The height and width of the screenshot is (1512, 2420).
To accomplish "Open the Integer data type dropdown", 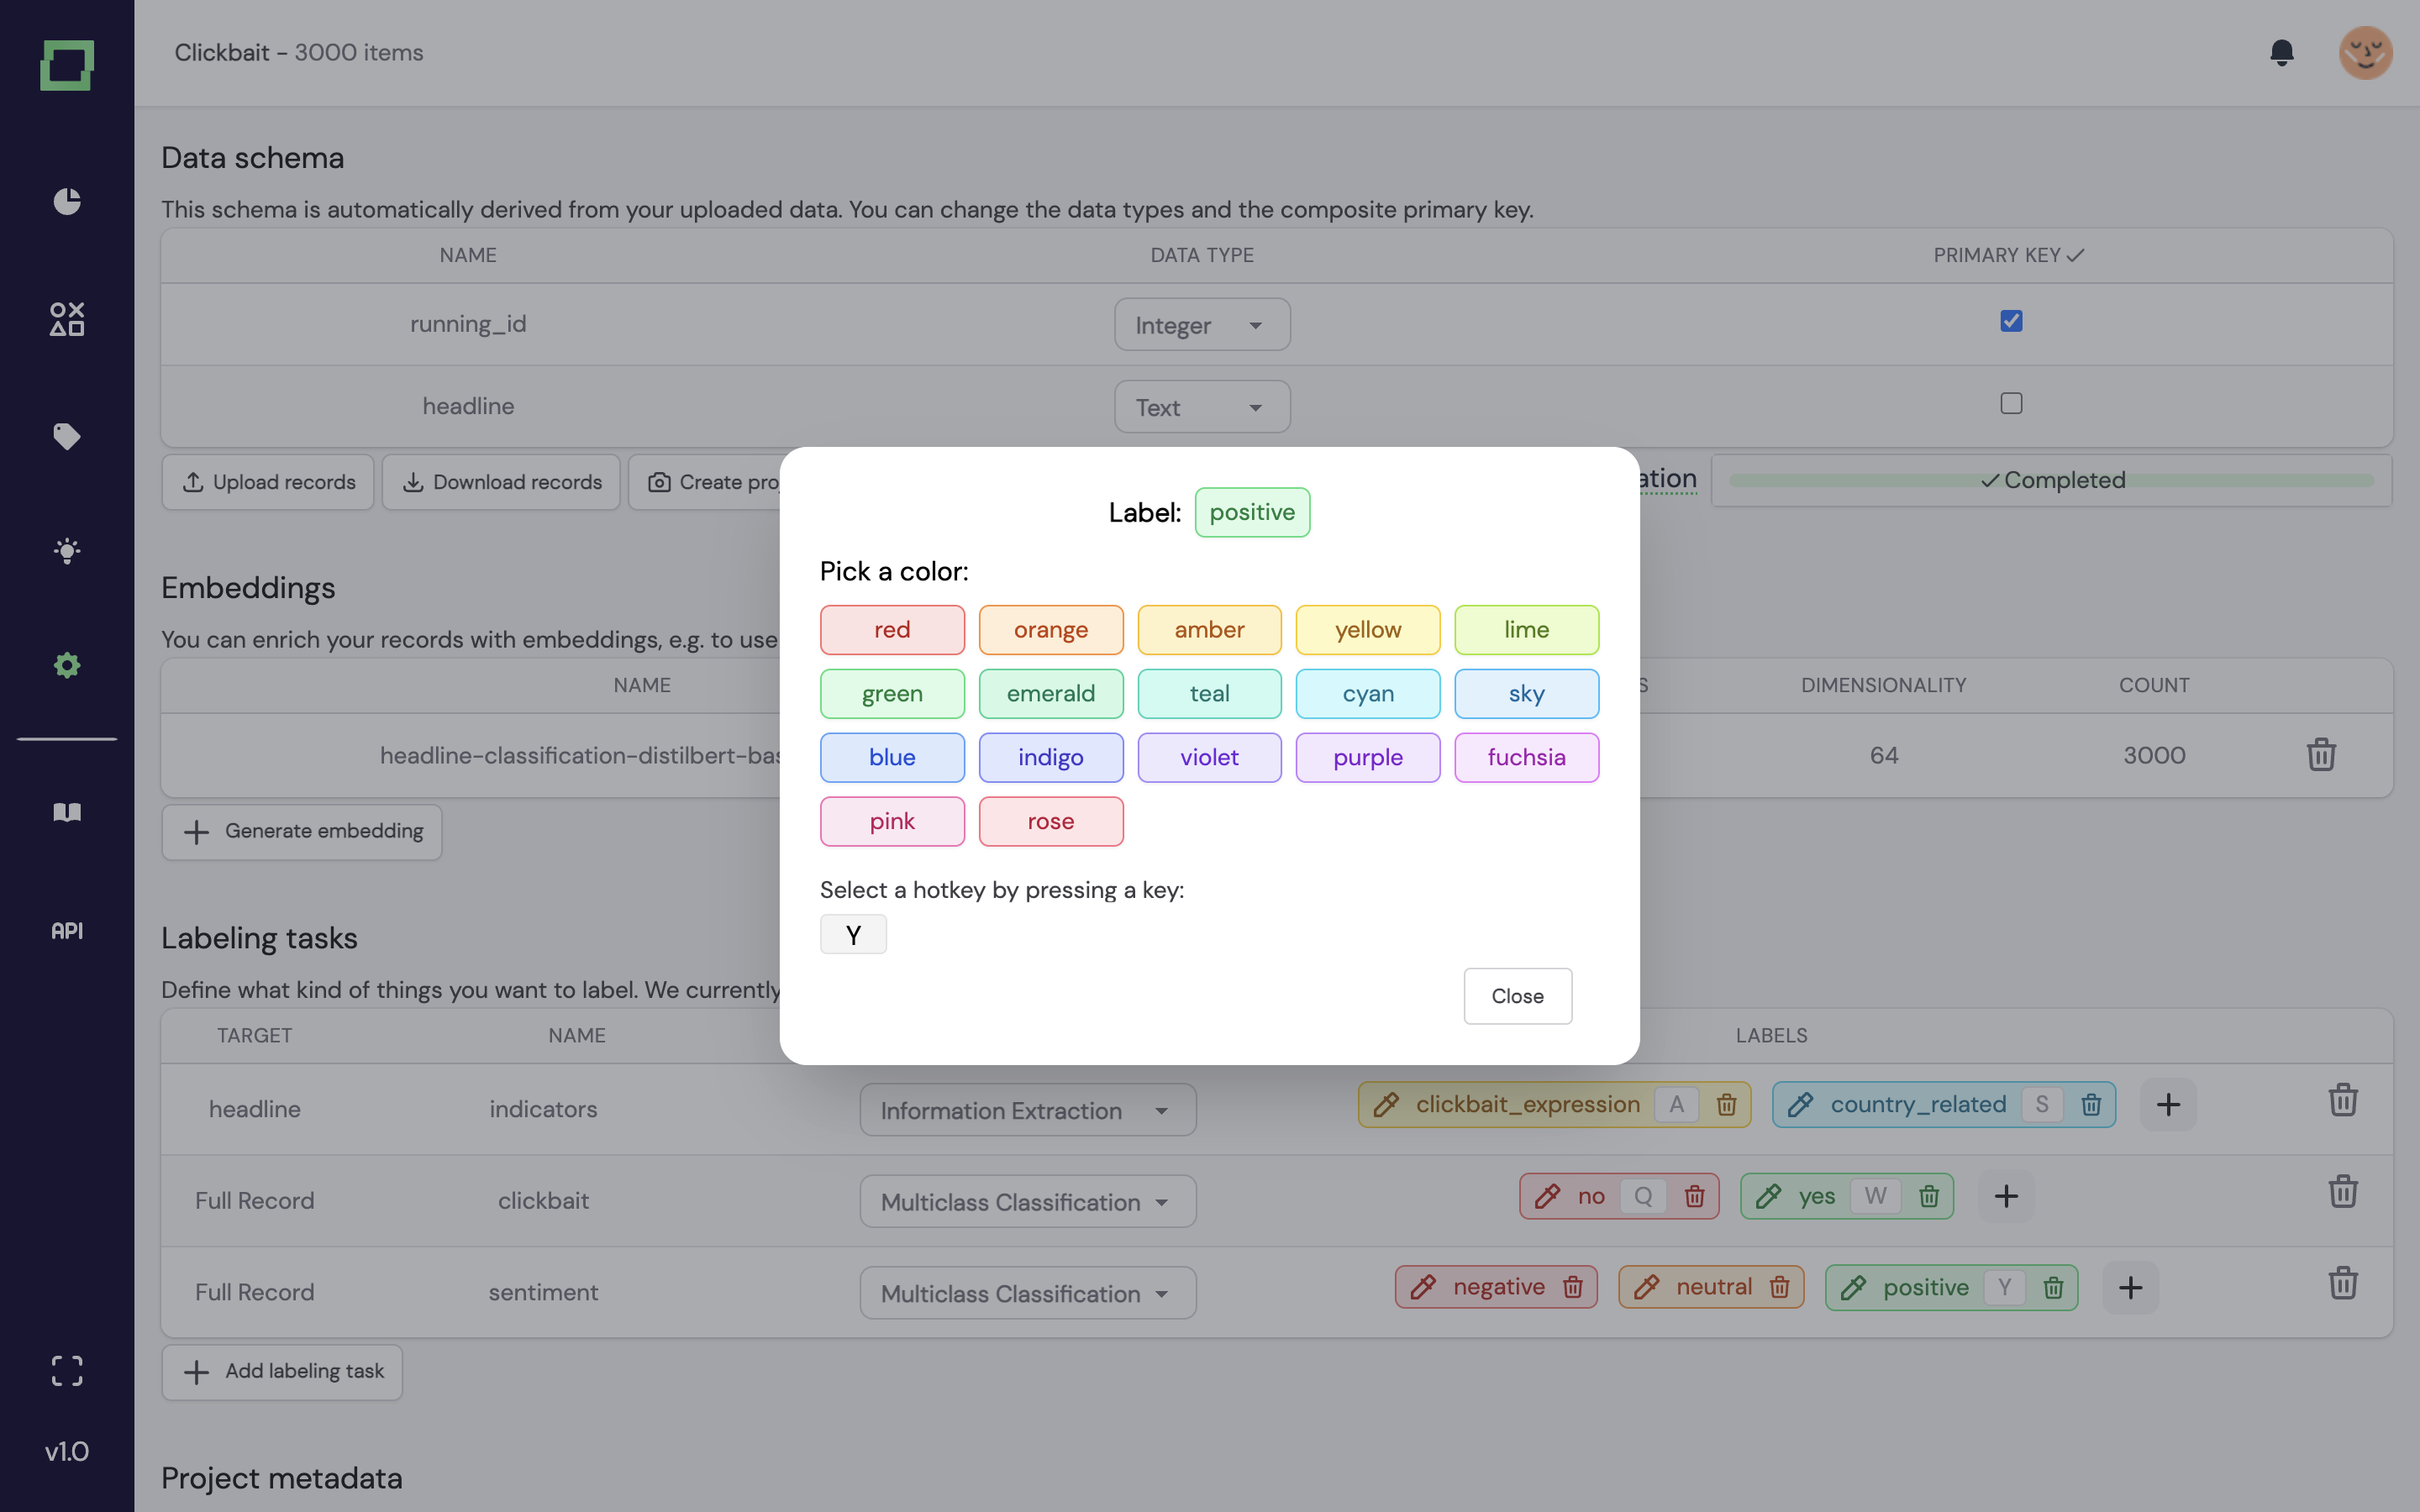I will click(x=1201, y=325).
